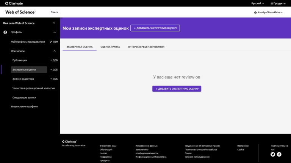Click the centered Добавить экспертную оценку button
The height and width of the screenshot is (163, 291).
pyautogui.click(x=177, y=89)
